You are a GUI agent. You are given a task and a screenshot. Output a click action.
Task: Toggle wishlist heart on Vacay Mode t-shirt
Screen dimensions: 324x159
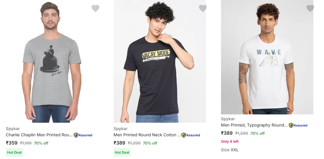point(203,9)
